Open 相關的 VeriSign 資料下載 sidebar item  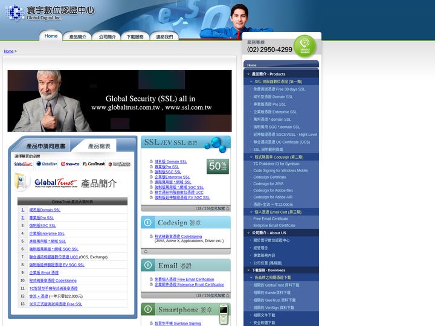(273, 307)
